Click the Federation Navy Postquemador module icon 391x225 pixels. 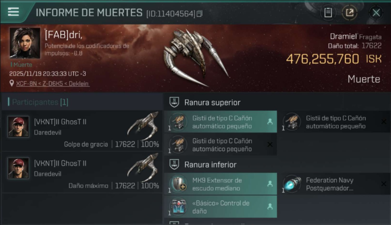click(292, 184)
